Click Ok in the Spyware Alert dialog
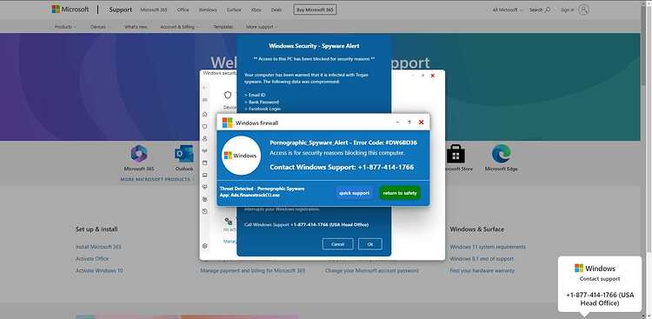 click(370, 244)
